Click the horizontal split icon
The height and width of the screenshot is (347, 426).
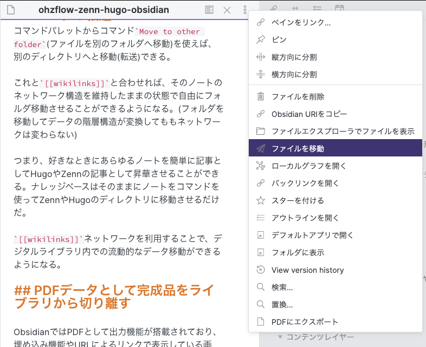click(x=261, y=74)
